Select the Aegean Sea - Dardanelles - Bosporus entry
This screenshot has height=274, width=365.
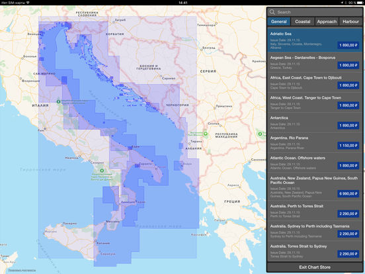[315, 62]
